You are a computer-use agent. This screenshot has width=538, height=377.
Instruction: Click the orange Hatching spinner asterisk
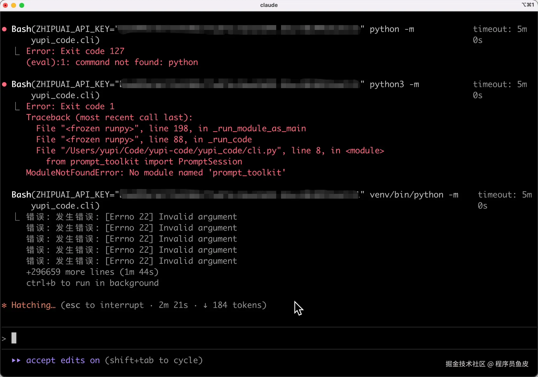coord(4,305)
